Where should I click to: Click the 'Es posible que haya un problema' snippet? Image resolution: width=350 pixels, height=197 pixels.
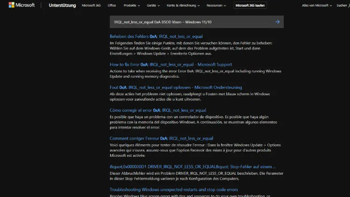point(193,122)
